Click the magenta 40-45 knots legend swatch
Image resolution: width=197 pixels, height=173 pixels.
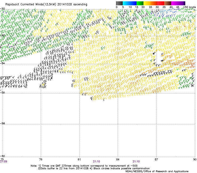point(175,3)
